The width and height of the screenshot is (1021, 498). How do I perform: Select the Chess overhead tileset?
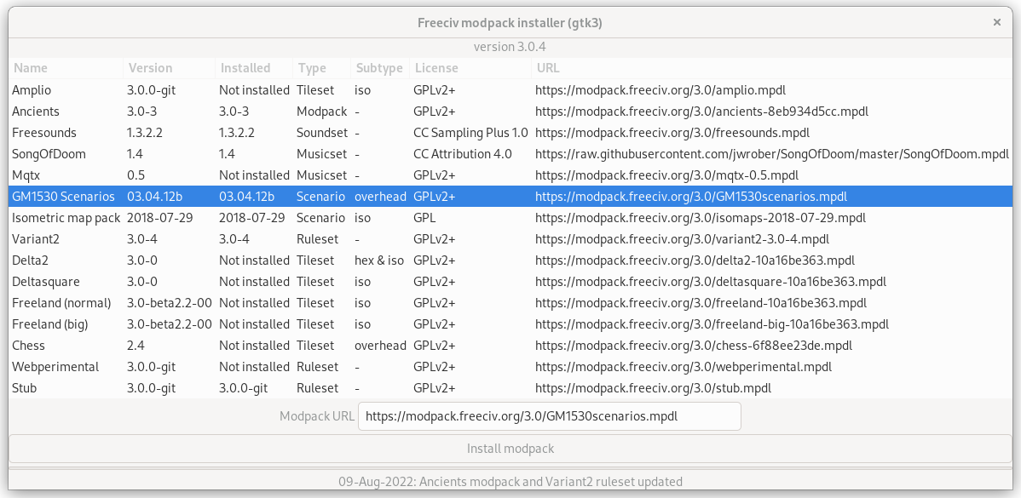click(x=28, y=346)
